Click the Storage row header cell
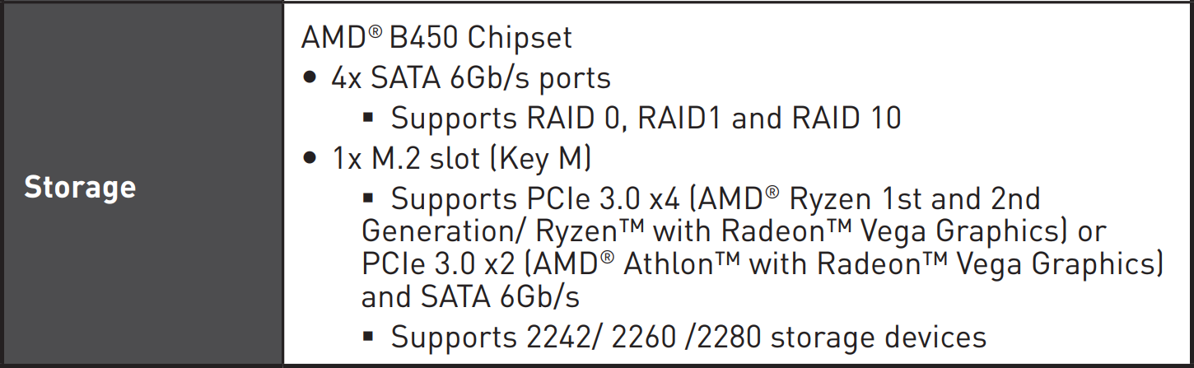This screenshot has width=1194, height=368. click(x=142, y=184)
